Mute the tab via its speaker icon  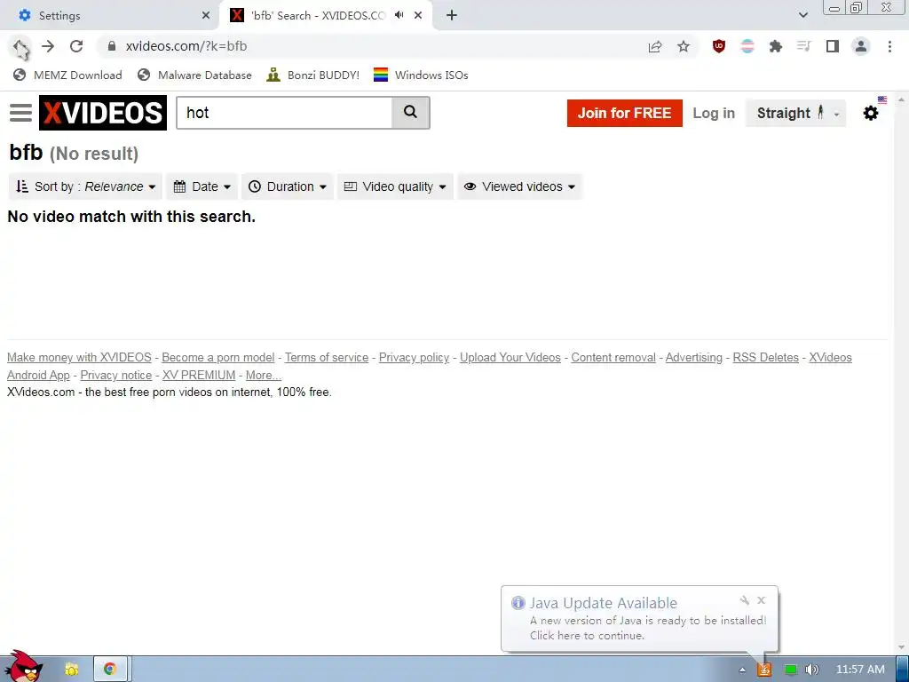399,15
